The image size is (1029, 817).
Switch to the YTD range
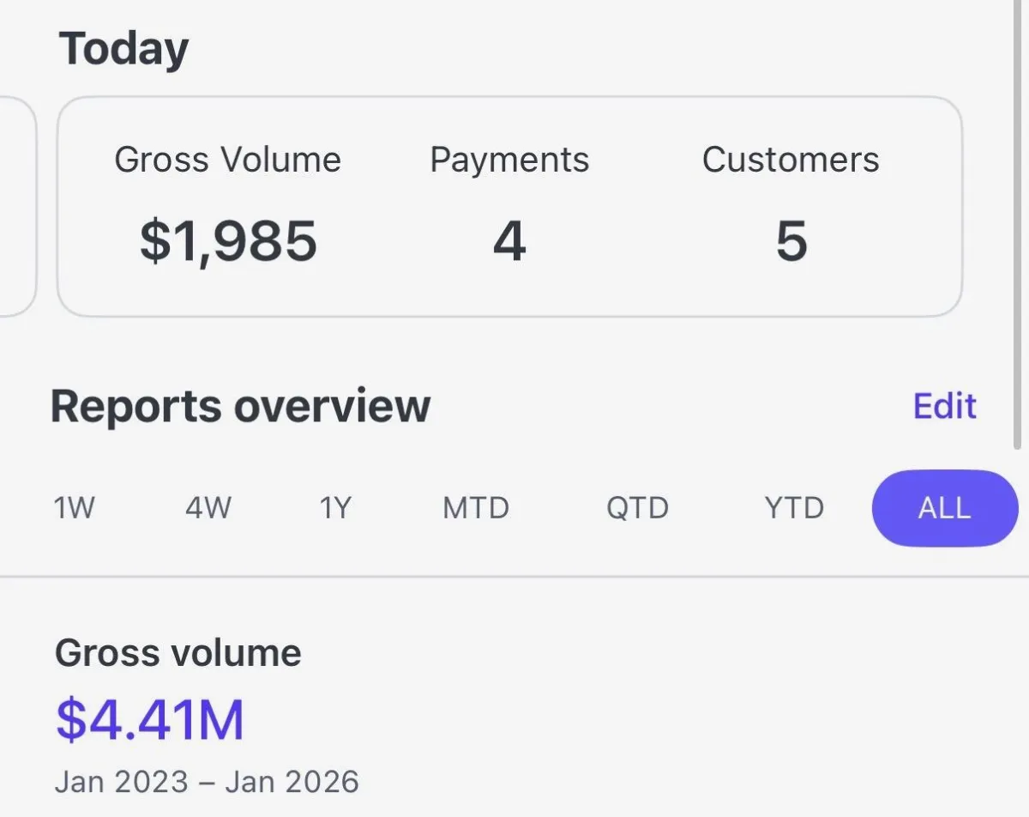coord(794,508)
